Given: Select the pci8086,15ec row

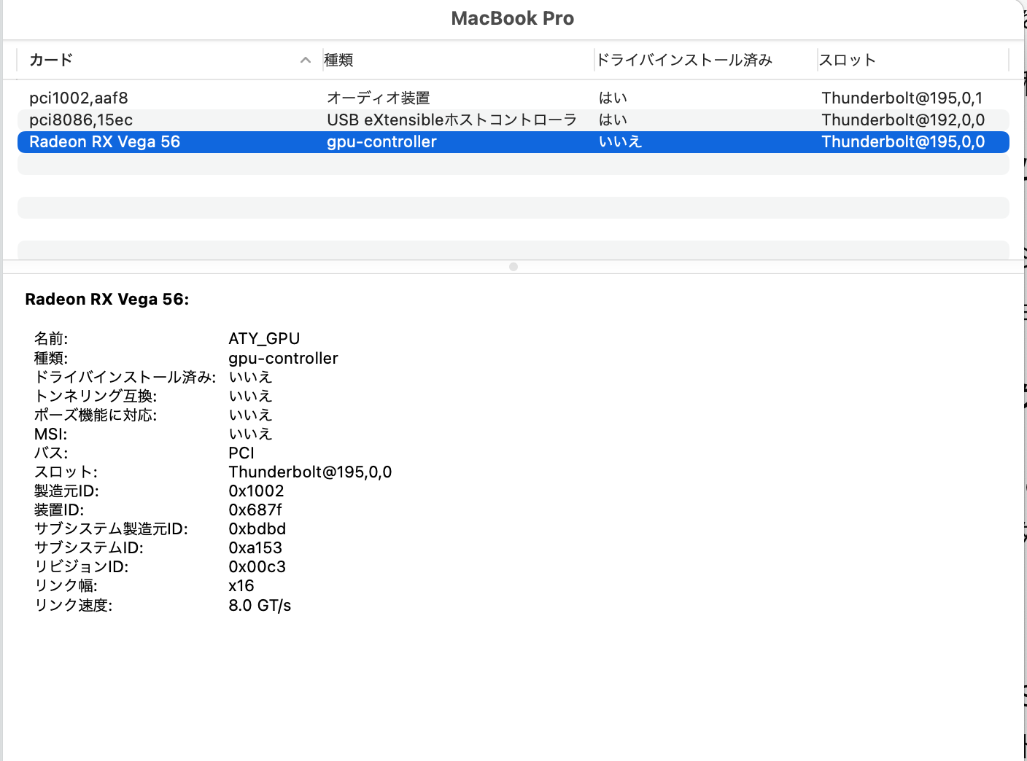Looking at the screenshot, I should pos(513,120).
